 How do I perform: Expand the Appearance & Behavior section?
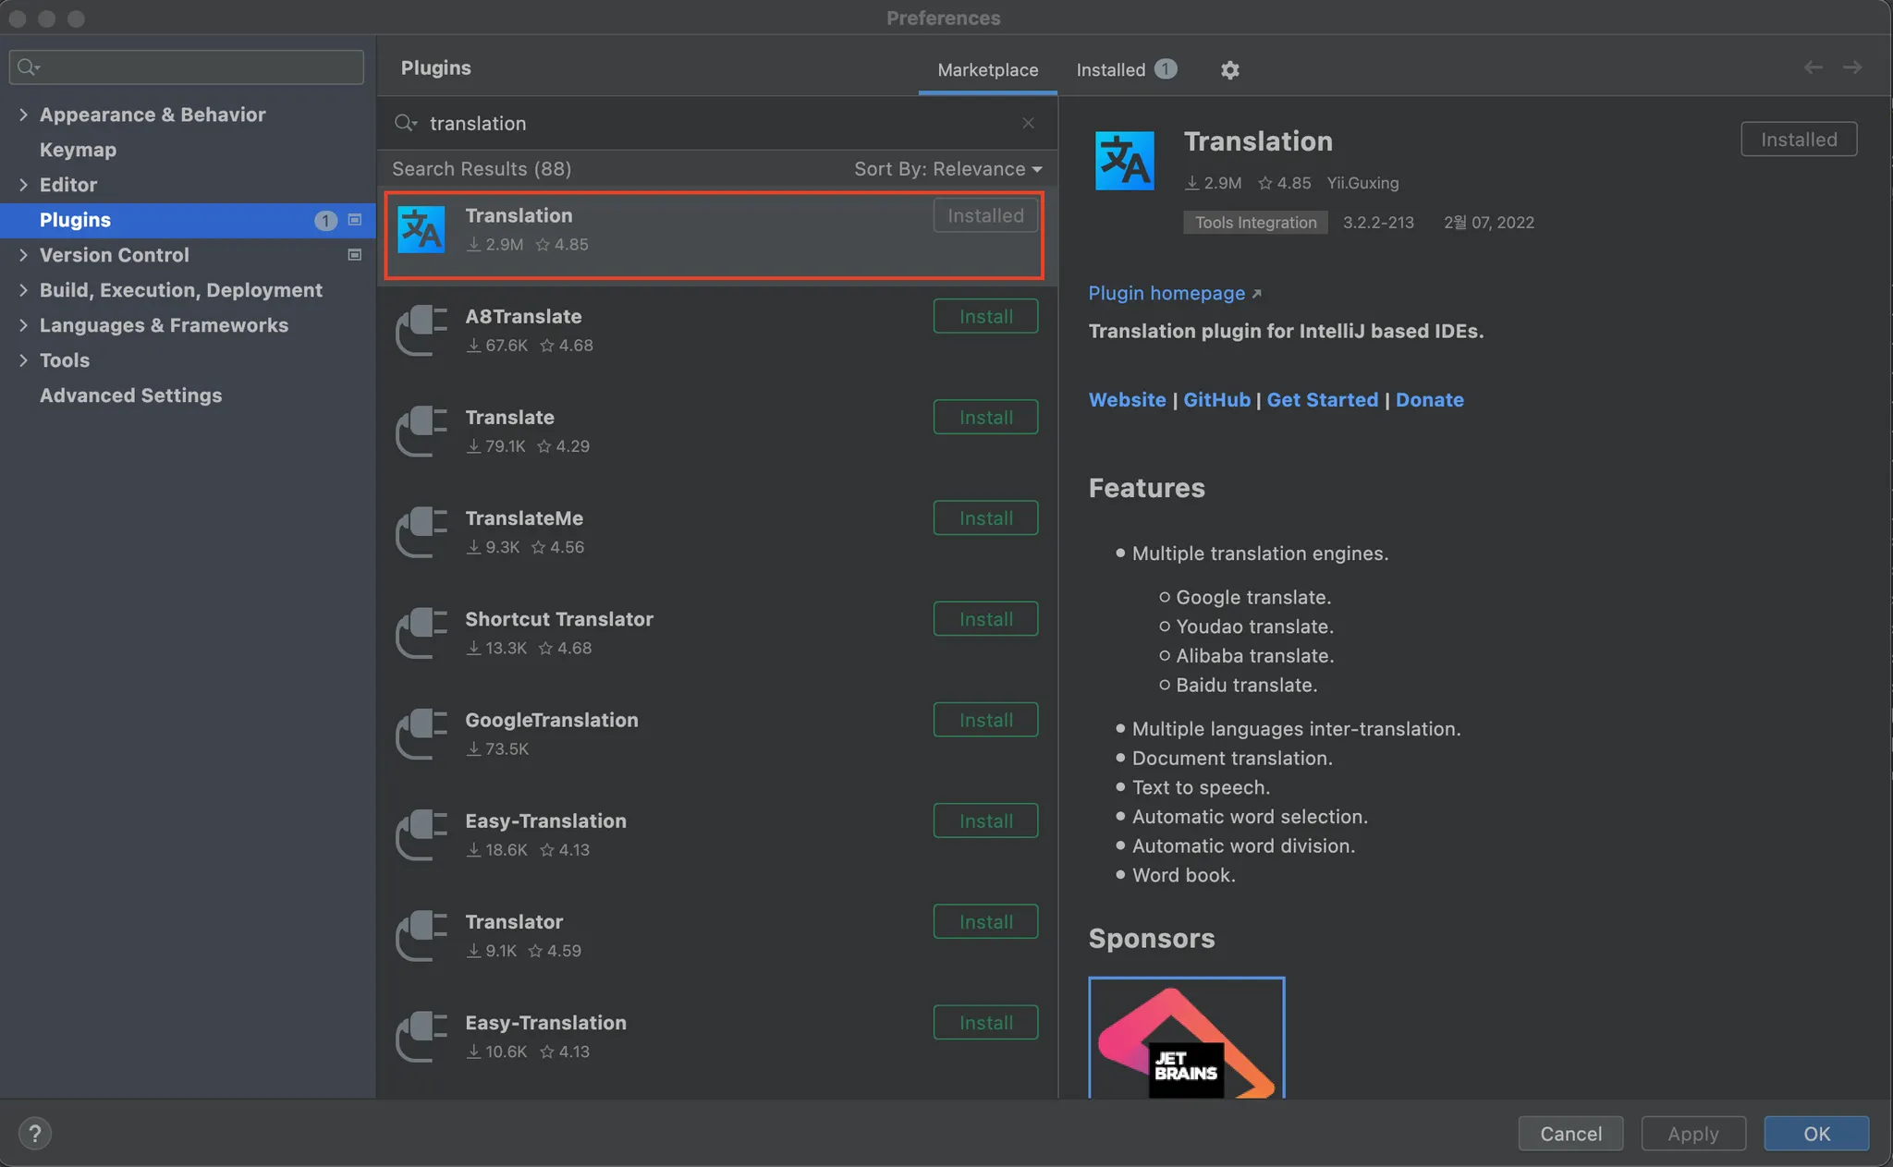23,115
